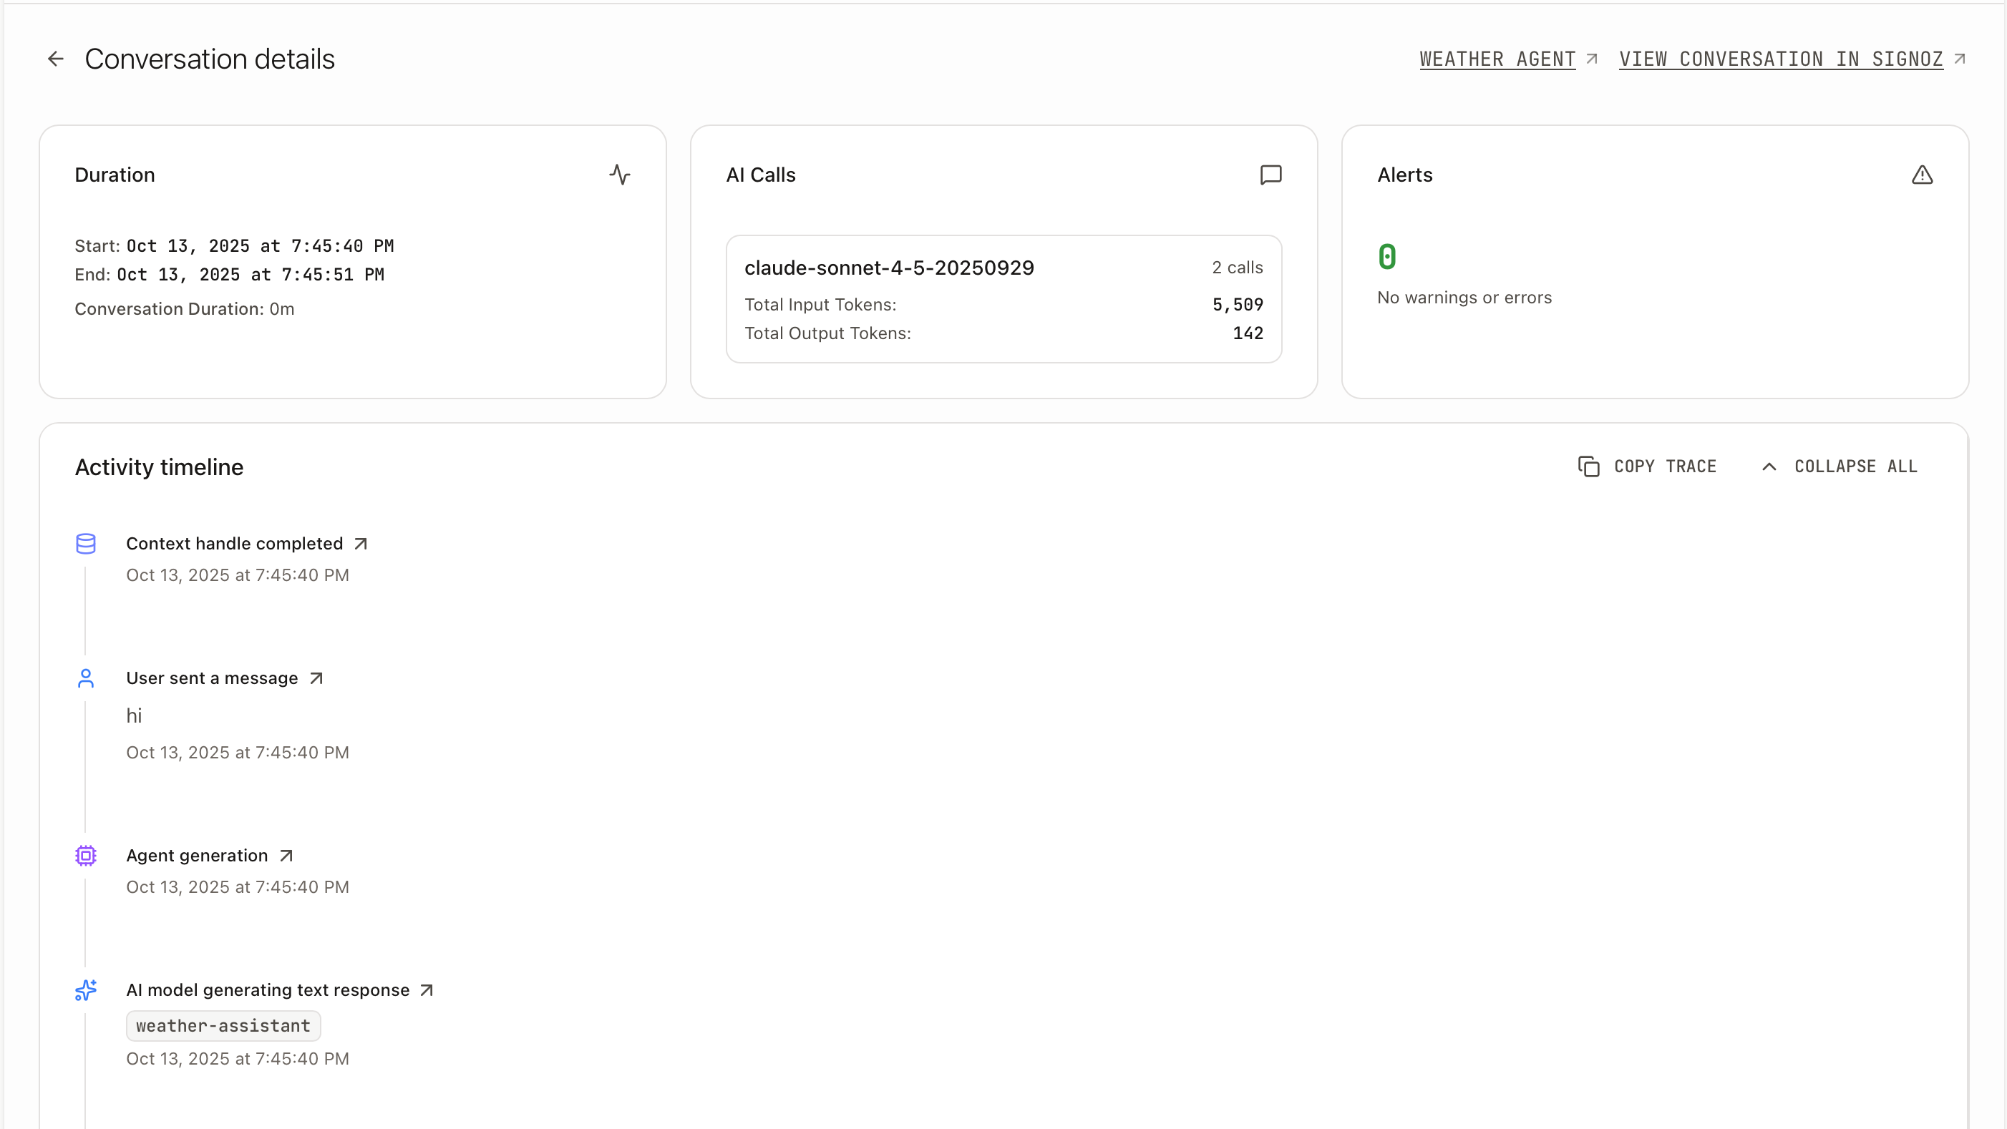2007x1129 pixels.
Task: Click the chat bubble icon on AI Calls card
Action: click(1270, 175)
